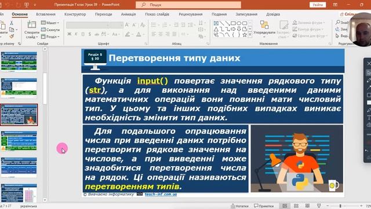Viewport: 371px width, 209px height.
Task: Click the Примітки comments button
Action: pos(264,206)
